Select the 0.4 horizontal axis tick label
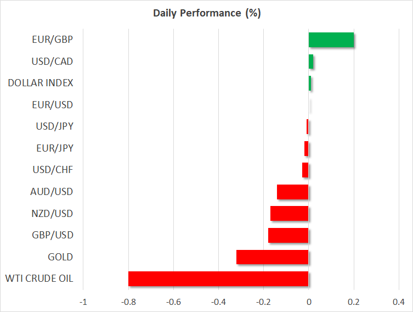The height and width of the screenshot is (312, 413). tap(399, 302)
